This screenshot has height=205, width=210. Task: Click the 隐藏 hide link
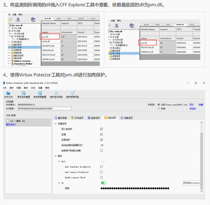click(x=201, y=104)
